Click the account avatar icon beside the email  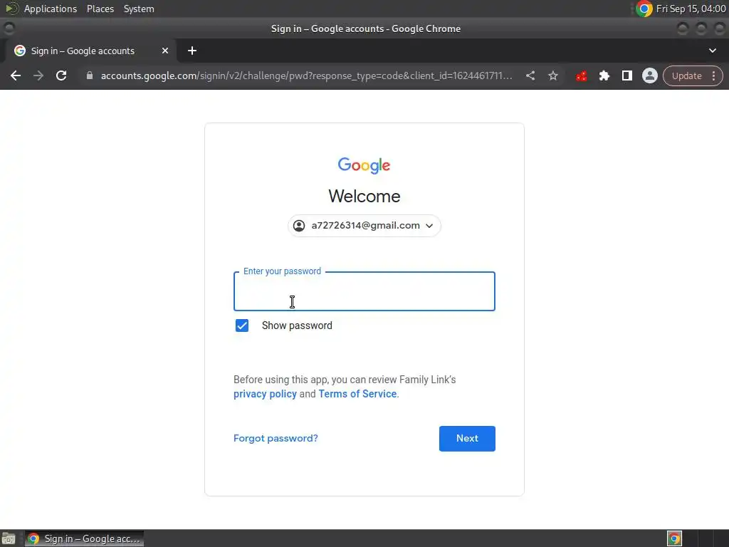click(299, 226)
